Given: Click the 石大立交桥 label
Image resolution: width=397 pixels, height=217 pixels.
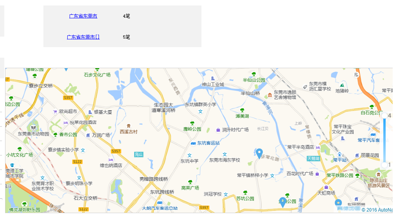Looking at the screenshot, I should click(86, 198).
